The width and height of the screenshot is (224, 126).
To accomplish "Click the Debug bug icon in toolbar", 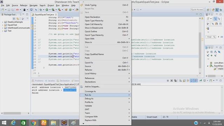I will click(x=41, y=10).
